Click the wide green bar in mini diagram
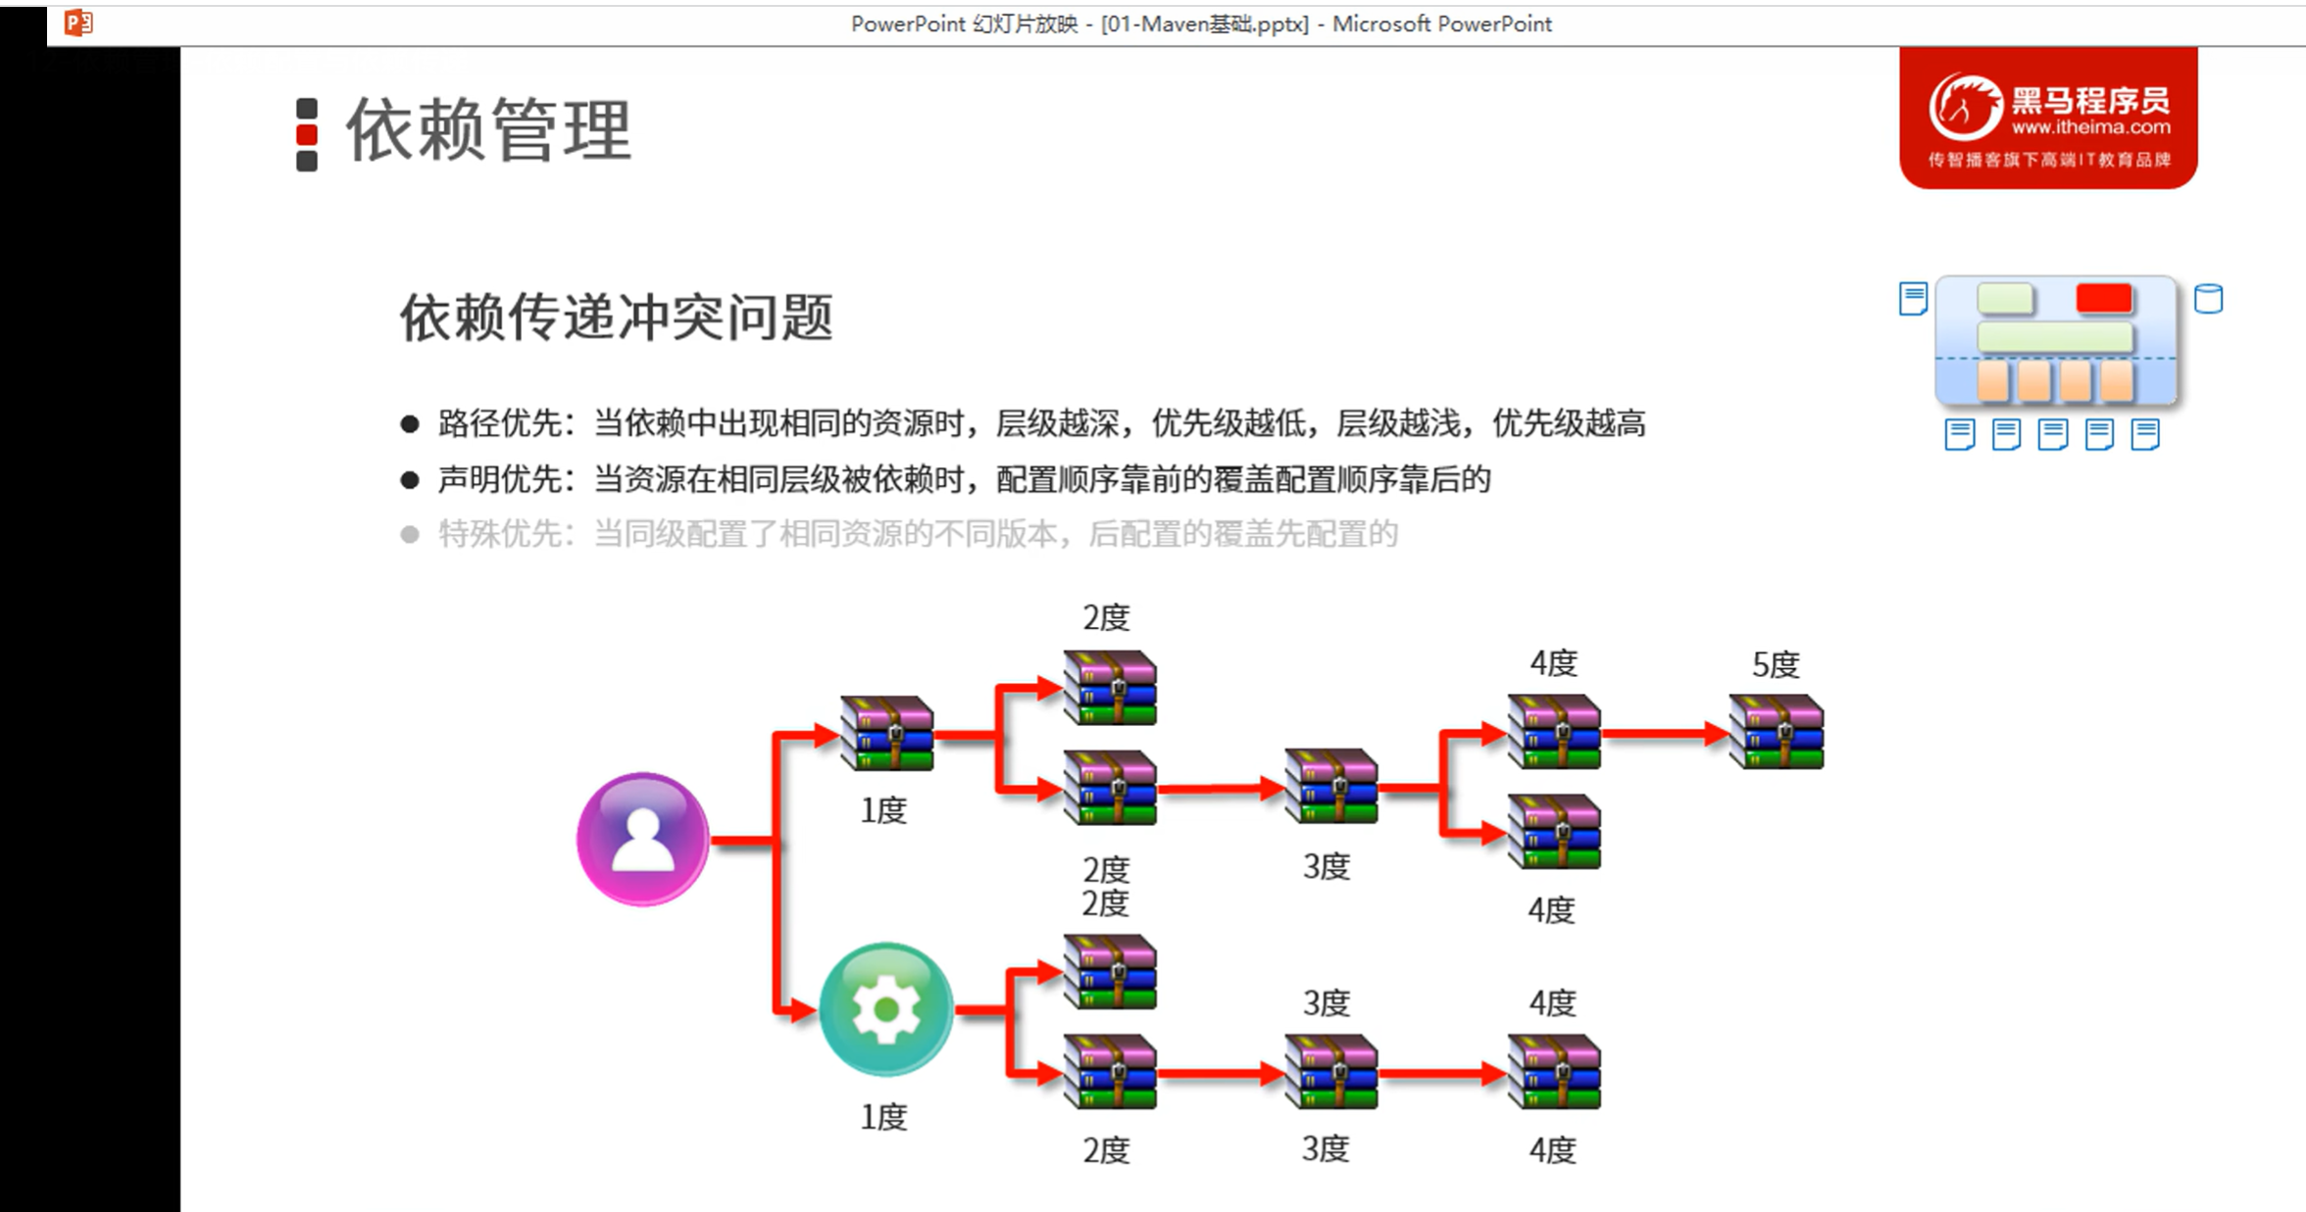 2055,338
